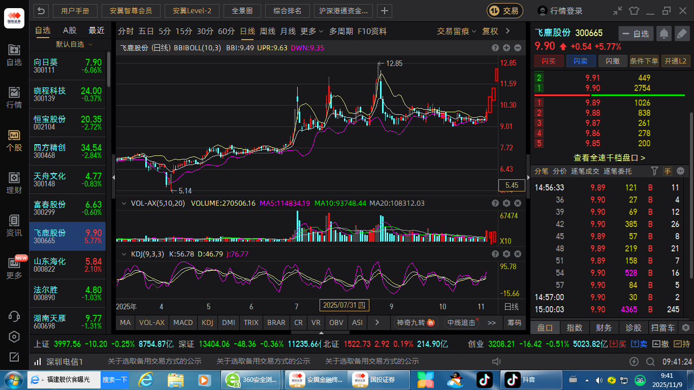
Task: Click the search magnifier in status bar
Action: click(x=650, y=362)
